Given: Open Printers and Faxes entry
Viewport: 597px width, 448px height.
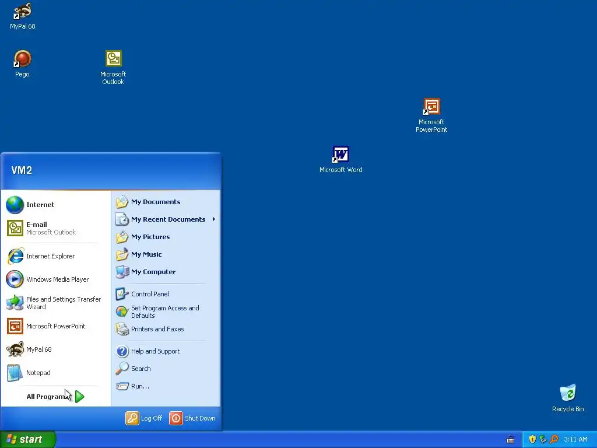Looking at the screenshot, I should pyautogui.click(x=166, y=329).
